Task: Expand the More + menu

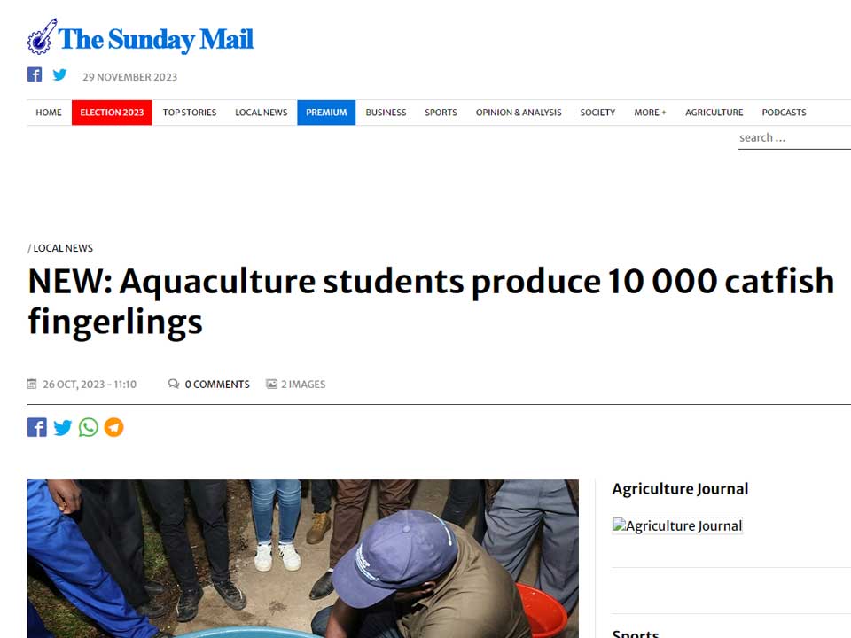Action: [x=650, y=113]
